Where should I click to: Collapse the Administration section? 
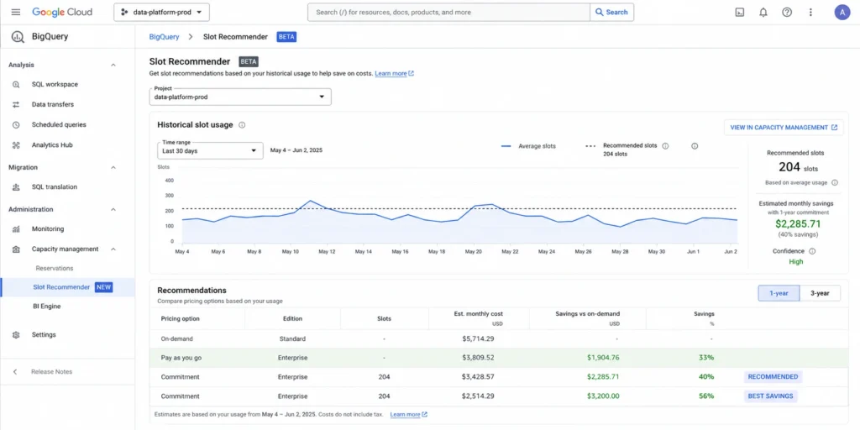point(113,209)
